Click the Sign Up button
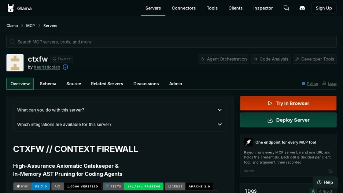 324,8
